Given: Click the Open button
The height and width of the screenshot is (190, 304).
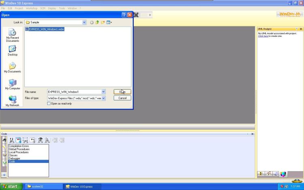Looking at the screenshot, I should coord(122,92).
